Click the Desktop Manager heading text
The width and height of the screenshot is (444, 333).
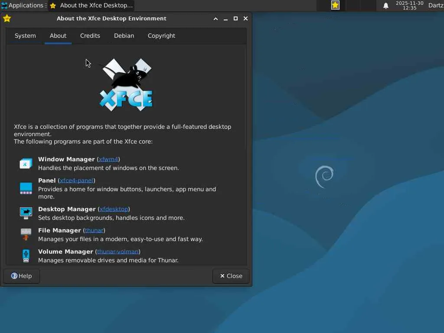67,209
